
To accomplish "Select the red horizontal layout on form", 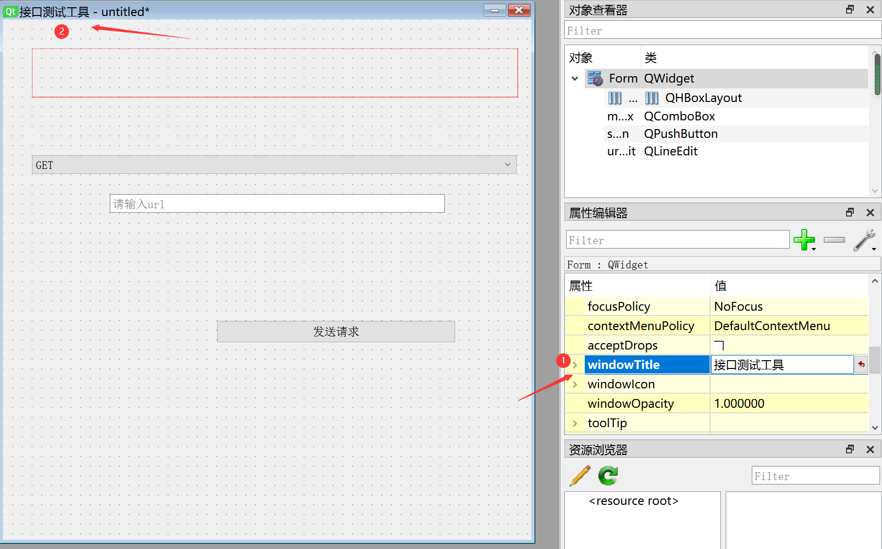I will pos(275,73).
